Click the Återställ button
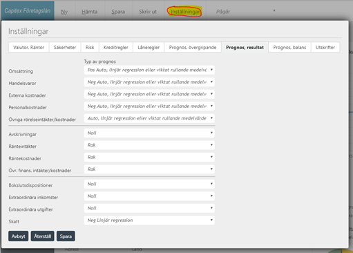 43,236
